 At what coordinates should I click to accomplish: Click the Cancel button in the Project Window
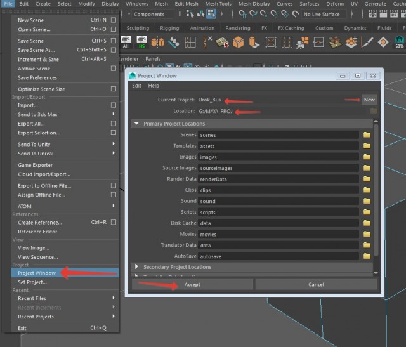pyautogui.click(x=316, y=284)
